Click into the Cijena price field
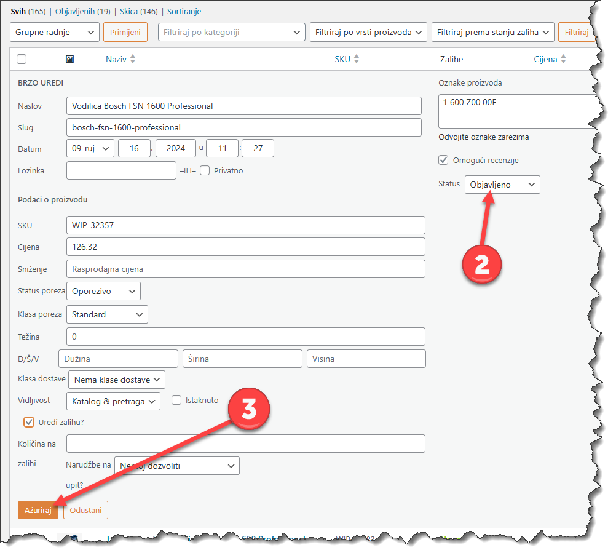Viewport: 616px width, 558px height. [x=245, y=247]
